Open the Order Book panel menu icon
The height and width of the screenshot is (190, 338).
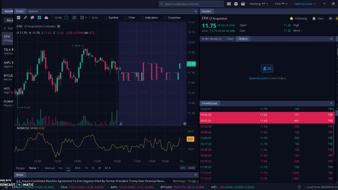point(331,39)
